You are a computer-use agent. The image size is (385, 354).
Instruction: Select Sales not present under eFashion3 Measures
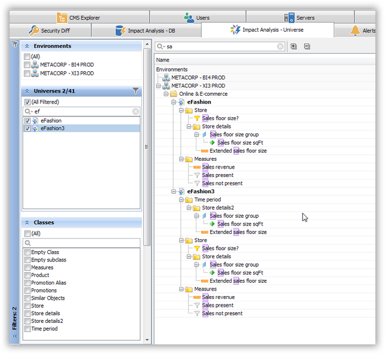222,313
